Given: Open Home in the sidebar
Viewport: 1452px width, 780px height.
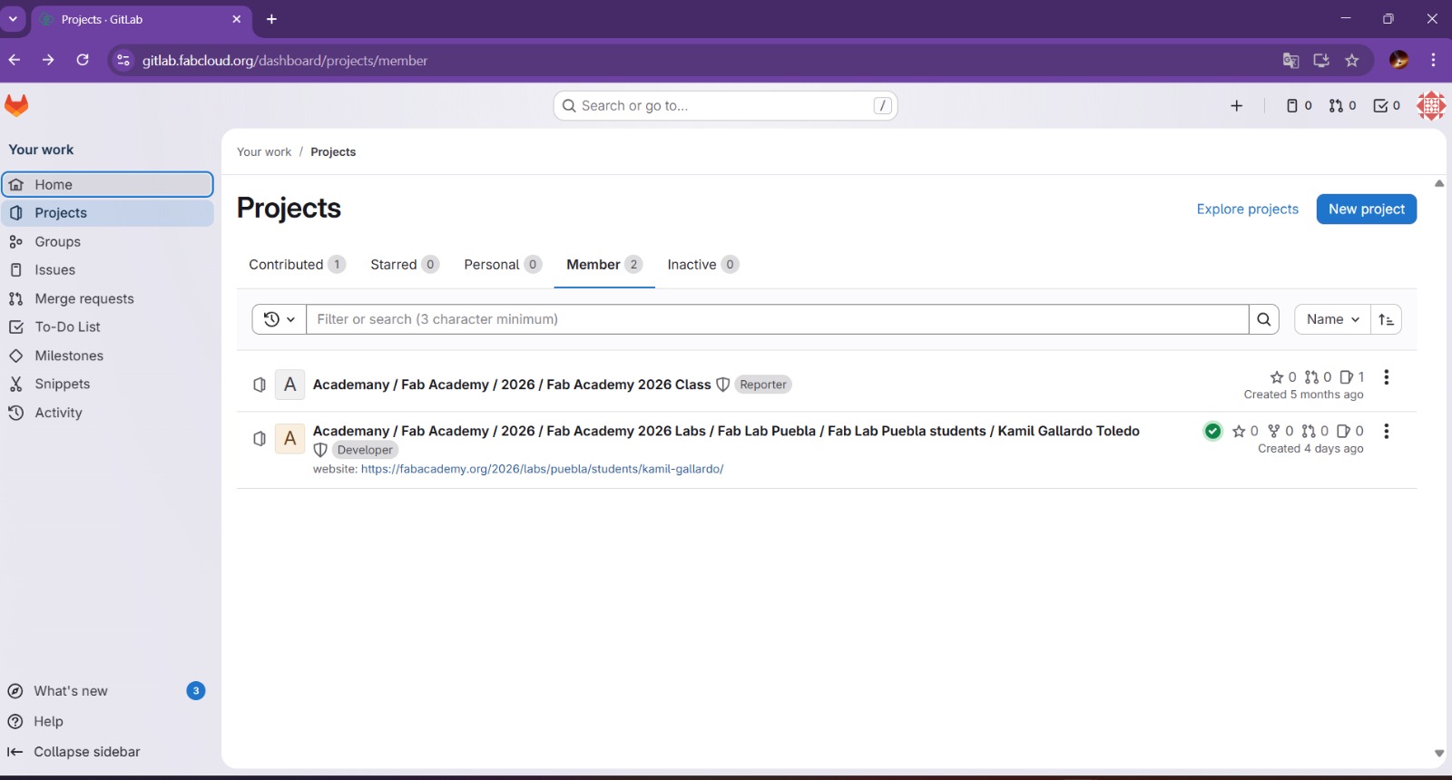Looking at the screenshot, I should click(x=107, y=184).
